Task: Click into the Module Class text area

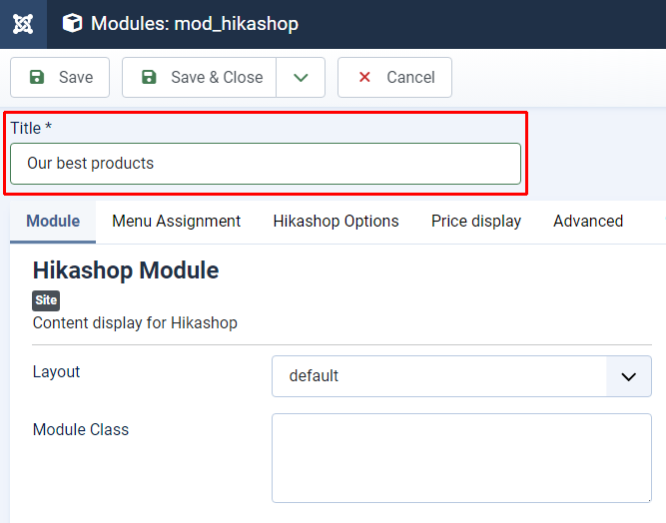Action: click(461, 458)
